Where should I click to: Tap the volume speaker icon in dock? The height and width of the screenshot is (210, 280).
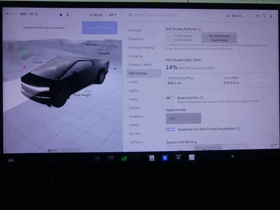(233, 157)
